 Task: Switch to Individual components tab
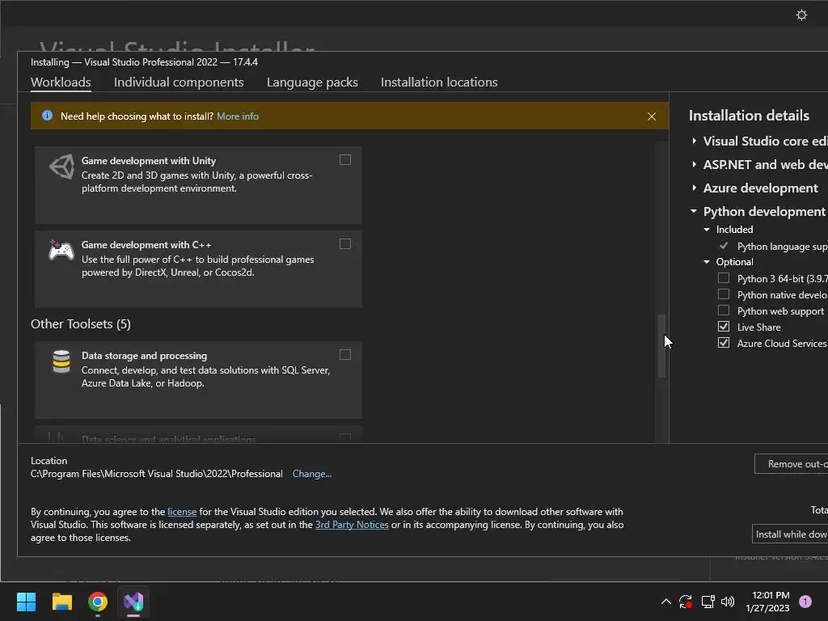click(179, 82)
